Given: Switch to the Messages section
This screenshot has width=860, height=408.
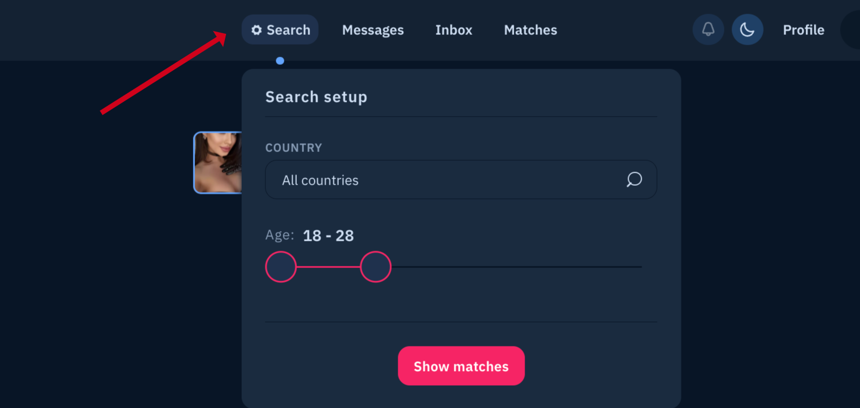Looking at the screenshot, I should [x=373, y=30].
